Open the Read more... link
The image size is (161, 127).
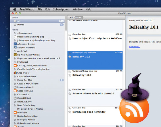coord(135,46)
